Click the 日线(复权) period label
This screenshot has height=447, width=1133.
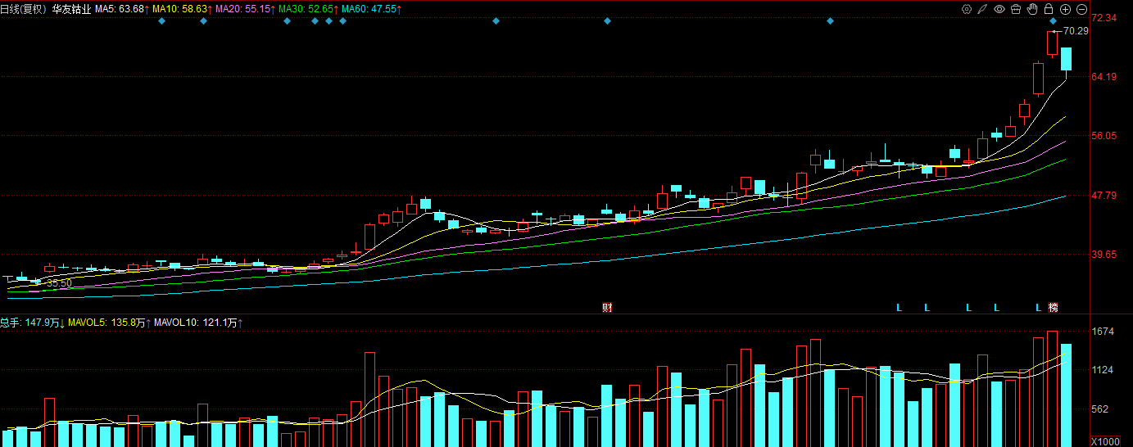click(24, 9)
